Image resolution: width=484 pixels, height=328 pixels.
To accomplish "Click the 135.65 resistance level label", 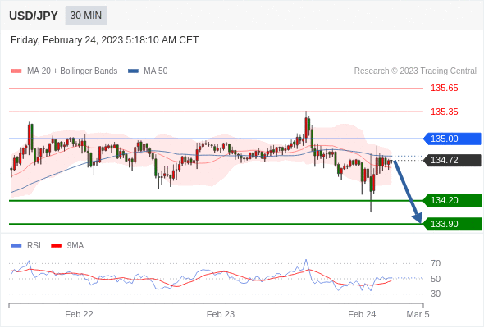I will click(x=445, y=89).
